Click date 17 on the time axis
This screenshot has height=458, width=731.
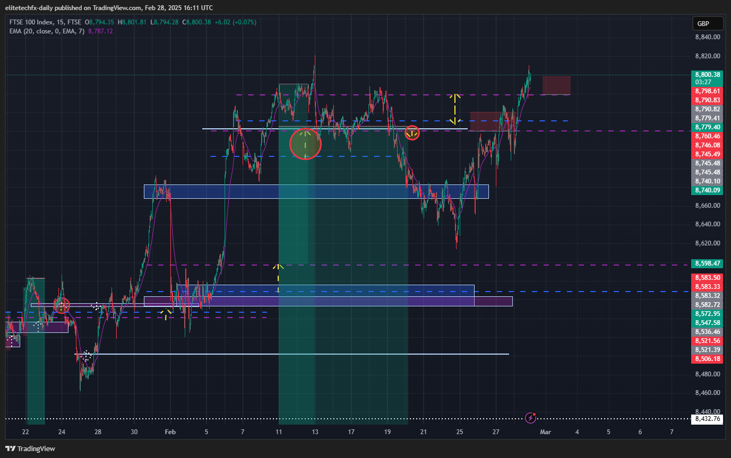click(x=351, y=432)
